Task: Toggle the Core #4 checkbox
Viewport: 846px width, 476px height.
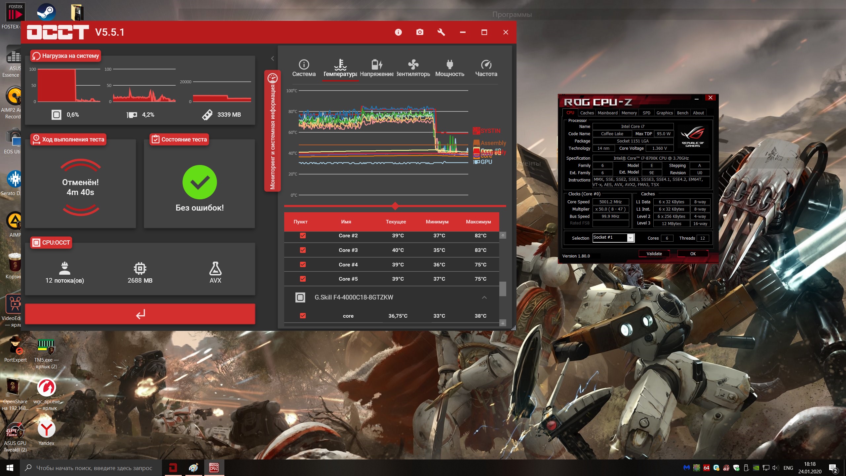Action: pyautogui.click(x=303, y=264)
